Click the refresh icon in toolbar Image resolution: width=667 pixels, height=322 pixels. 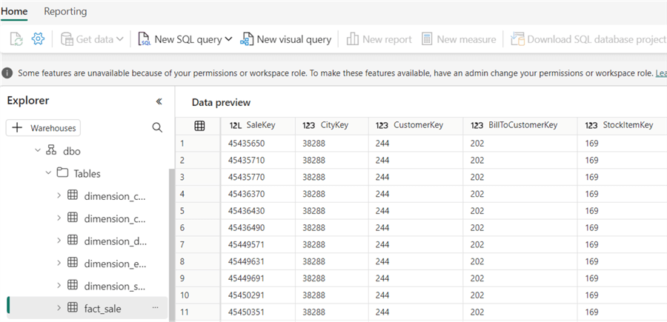tap(16, 39)
